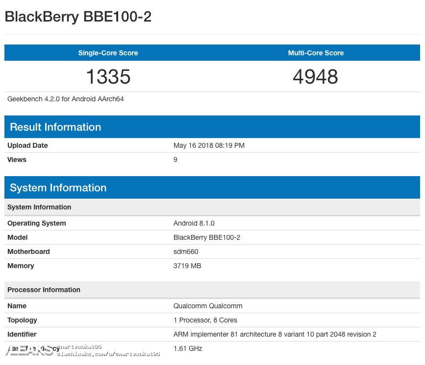Select the Single-Core Score header

108,53
